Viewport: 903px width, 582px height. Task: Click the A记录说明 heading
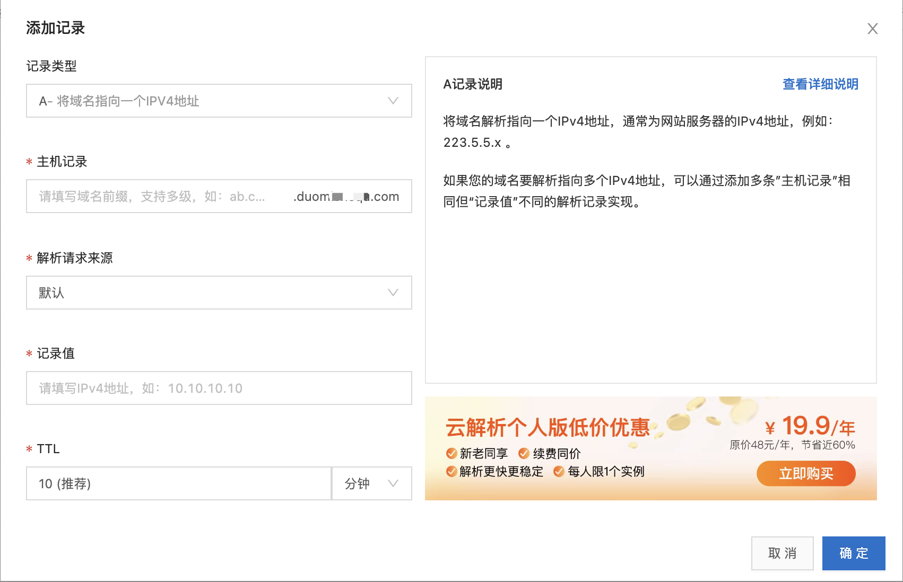[473, 84]
